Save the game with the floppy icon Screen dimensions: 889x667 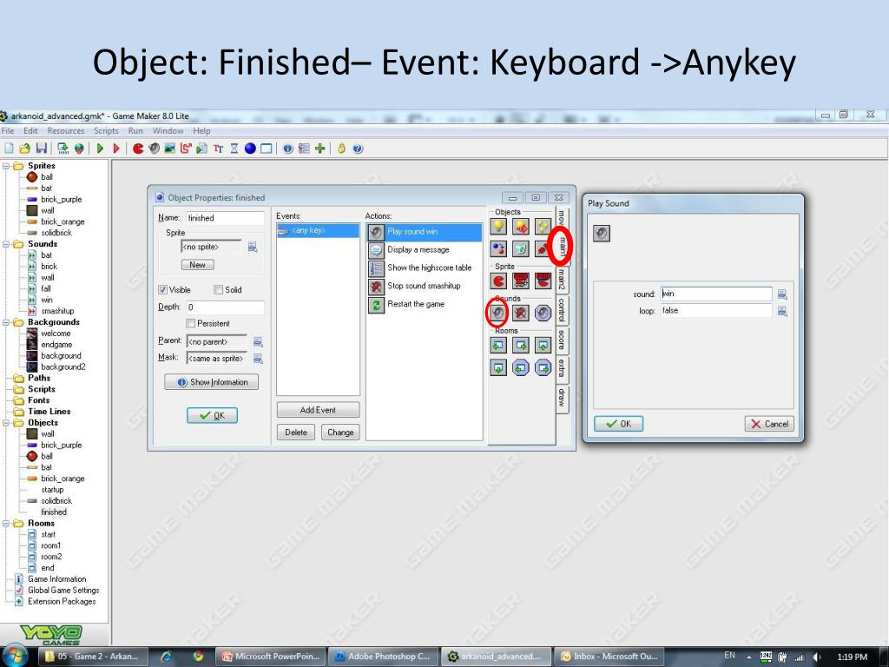tap(42, 149)
